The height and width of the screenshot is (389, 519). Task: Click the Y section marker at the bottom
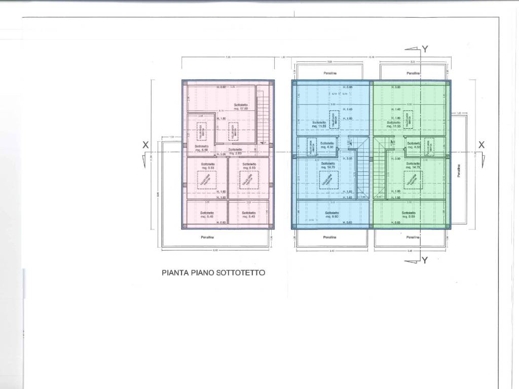pyautogui.click(x=425, y=260)
